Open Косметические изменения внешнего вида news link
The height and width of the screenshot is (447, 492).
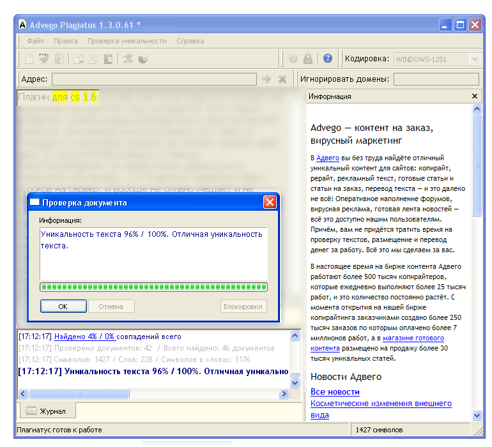pos(381,409)
